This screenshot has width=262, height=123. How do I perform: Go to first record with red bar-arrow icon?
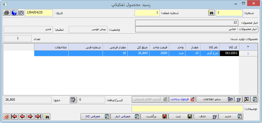pyautogui.click(x=15, y=116)
